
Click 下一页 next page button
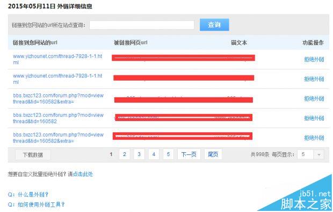189,154
